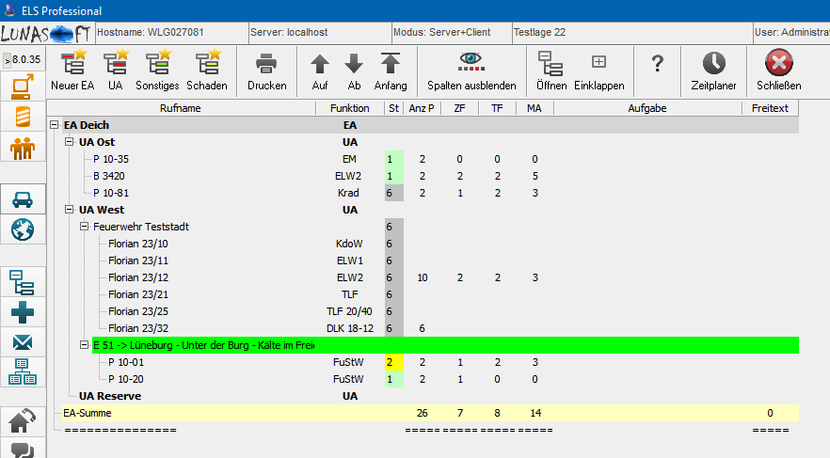
Task: Open the vehicle car icon in sidebar
Action: 23,199
